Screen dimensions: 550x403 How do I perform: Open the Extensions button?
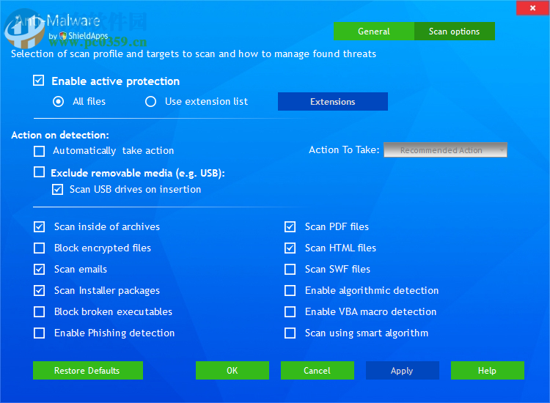[x=333, y=102]
